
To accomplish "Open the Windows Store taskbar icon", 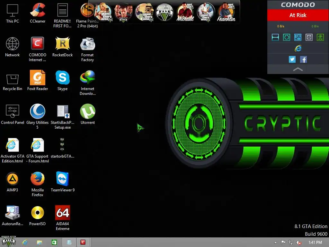I will [54, 242].
